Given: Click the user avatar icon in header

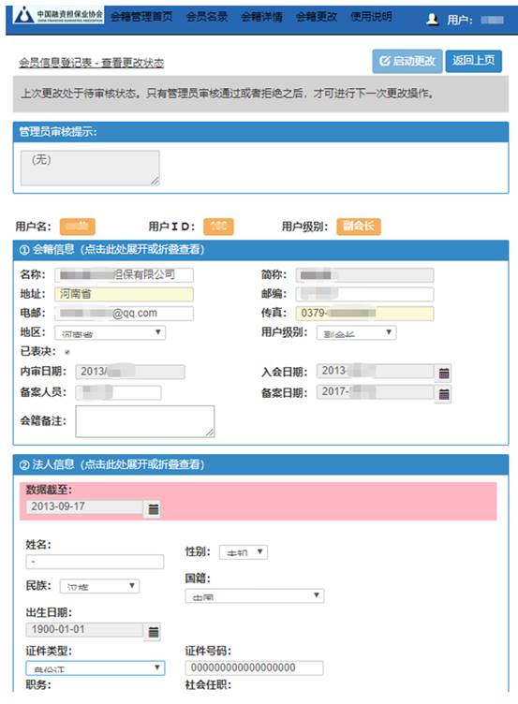Looking at the screenshot, I should (432, 19).
